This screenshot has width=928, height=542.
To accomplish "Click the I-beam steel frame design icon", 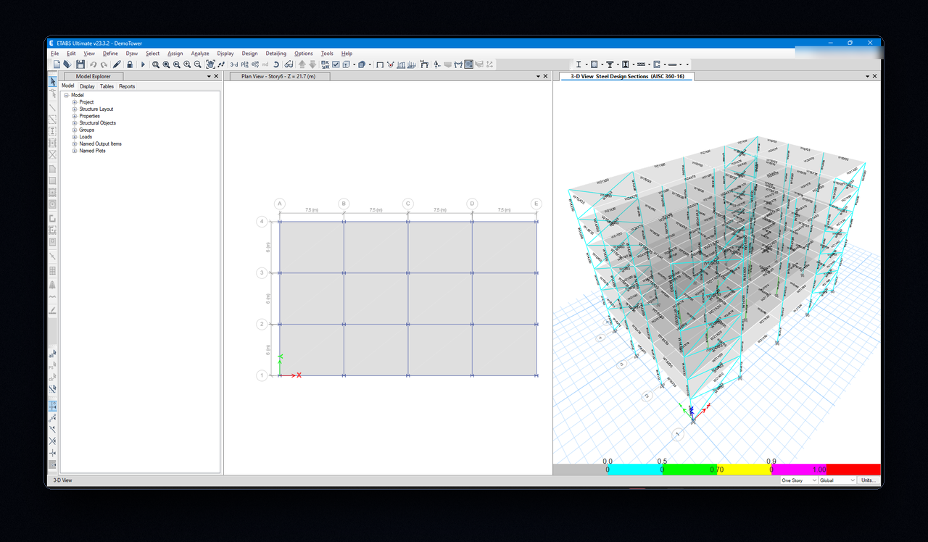I will 579,64.
